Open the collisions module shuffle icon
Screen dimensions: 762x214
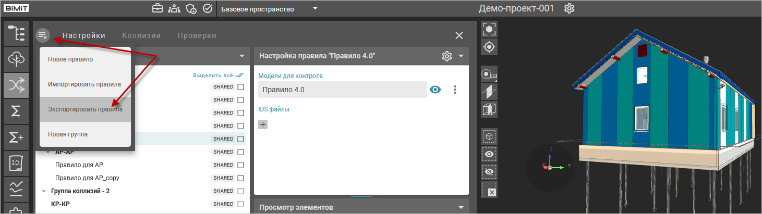16,85
